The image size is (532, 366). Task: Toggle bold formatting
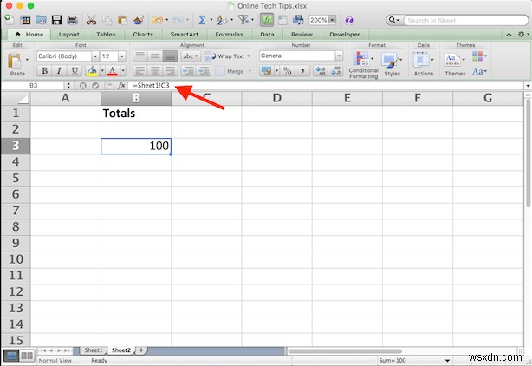coord(44,70)
